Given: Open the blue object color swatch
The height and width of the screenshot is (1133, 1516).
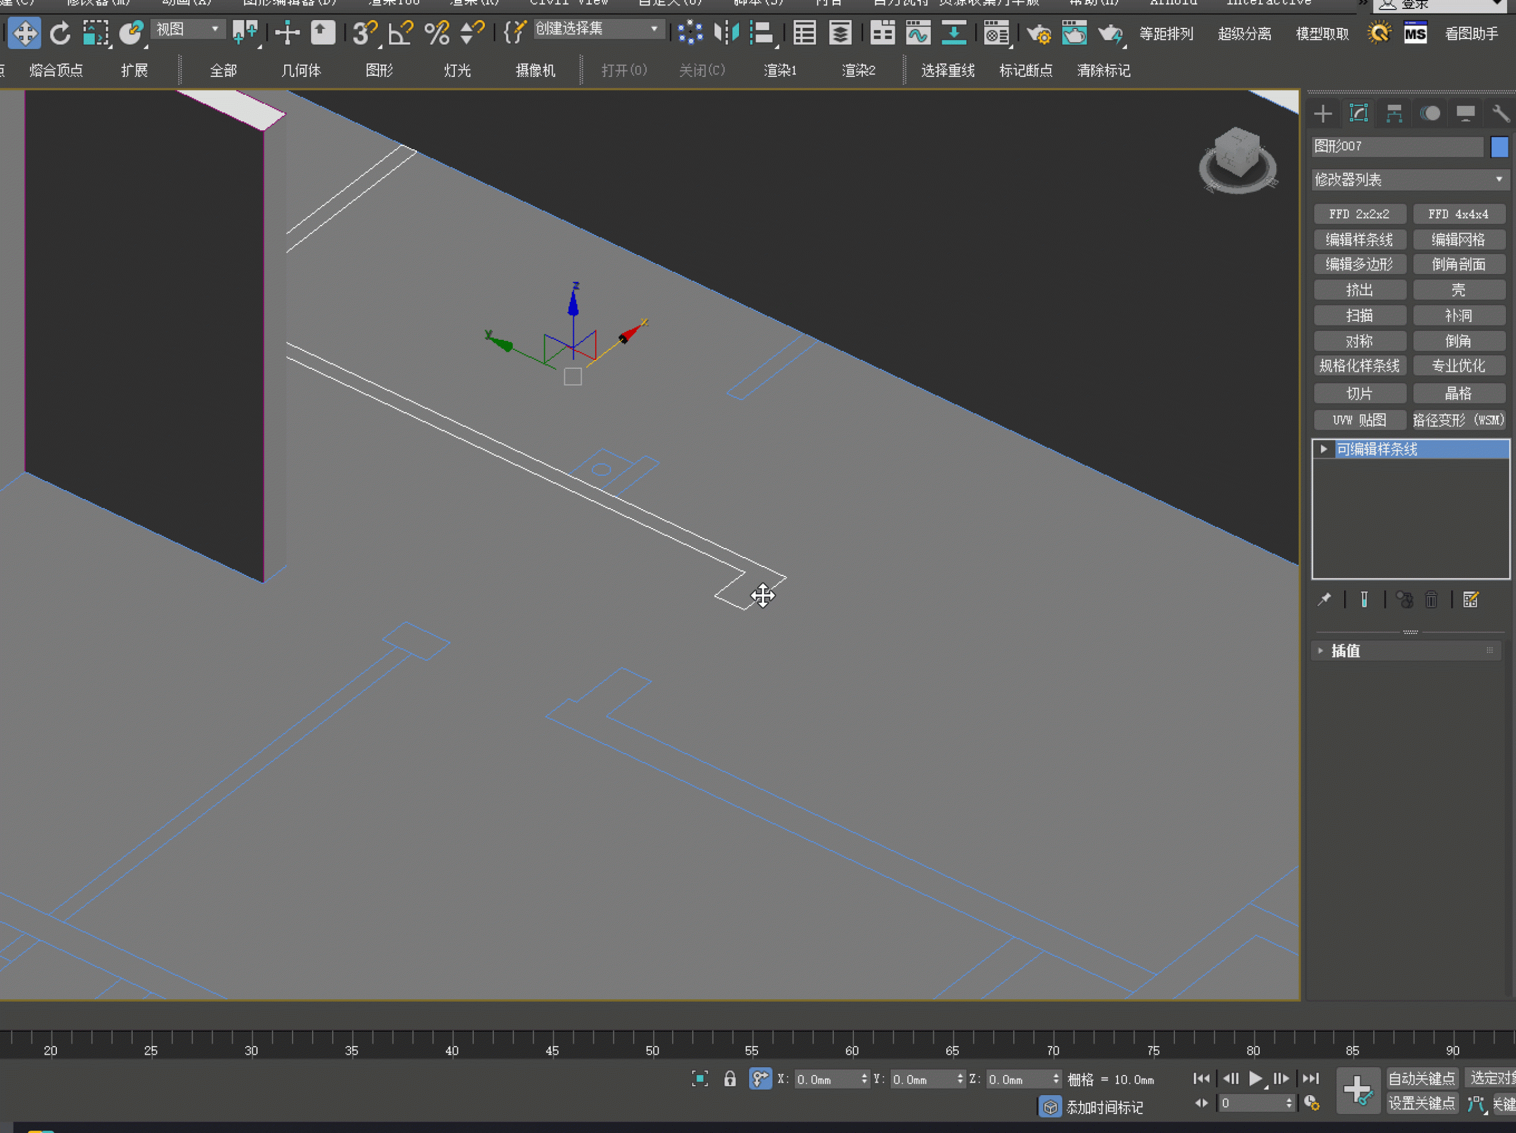Looking at the screenshot, I should [x=1499, y=147].
